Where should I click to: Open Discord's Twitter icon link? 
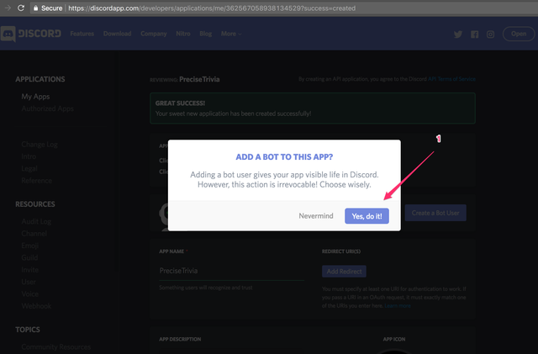tap(458, 34)
